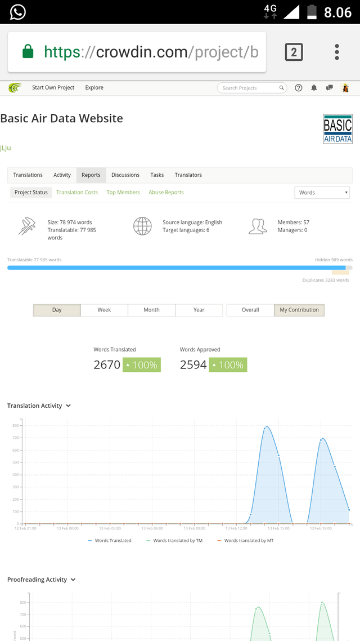Screen dimensions: 360x641
Task: Click the Crowdin logo icon
Action: (15, 87)
